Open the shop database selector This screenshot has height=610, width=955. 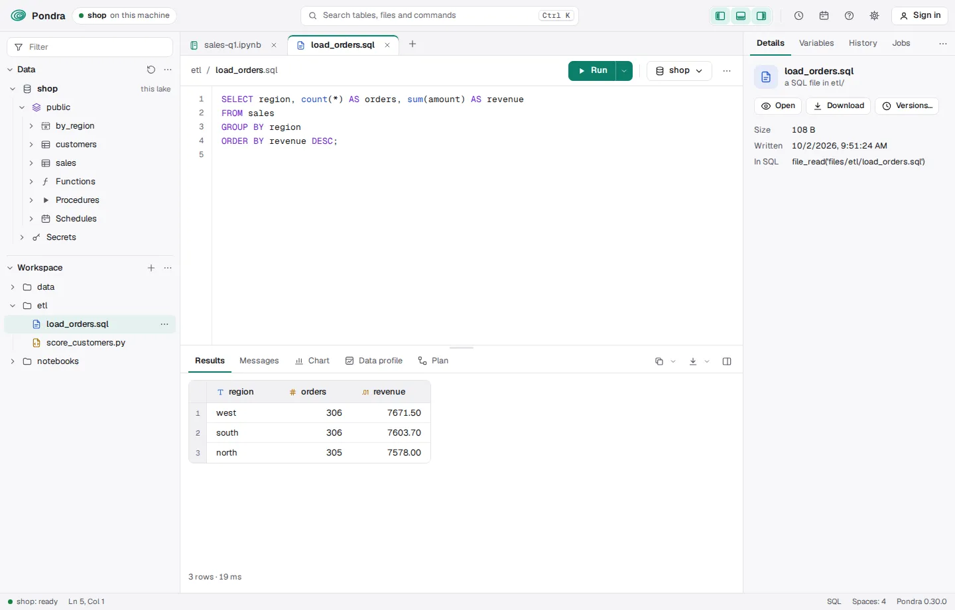(679, 71)
